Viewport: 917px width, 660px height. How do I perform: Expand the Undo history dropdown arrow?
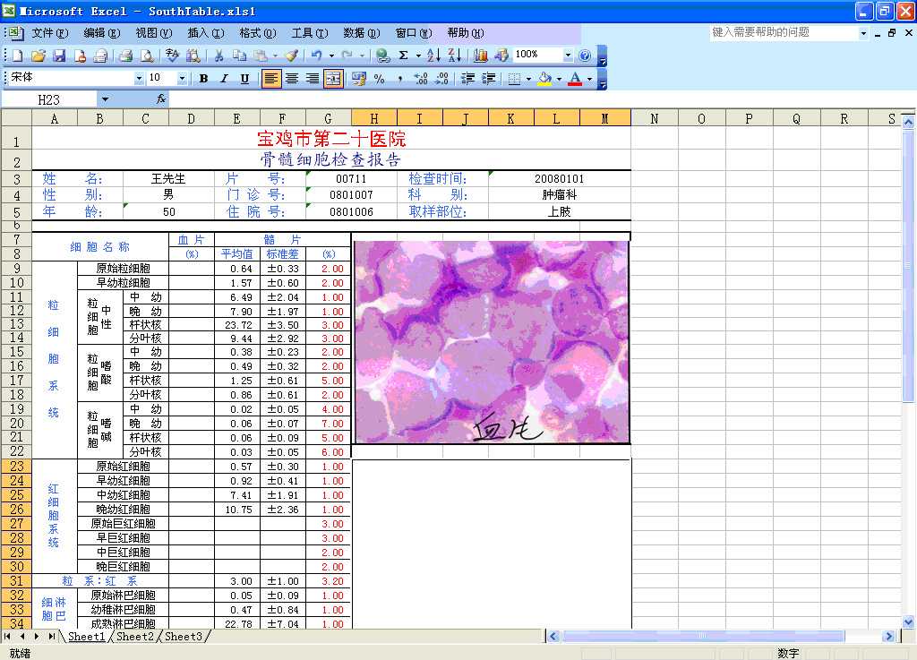(x=331, y=56)
